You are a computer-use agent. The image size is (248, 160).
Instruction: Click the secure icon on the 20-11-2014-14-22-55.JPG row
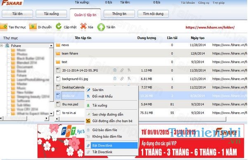click(x=115, y=70)
